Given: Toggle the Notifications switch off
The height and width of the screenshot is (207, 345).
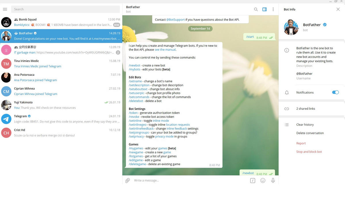Looking at the screenshot, I should coord(335,92).
